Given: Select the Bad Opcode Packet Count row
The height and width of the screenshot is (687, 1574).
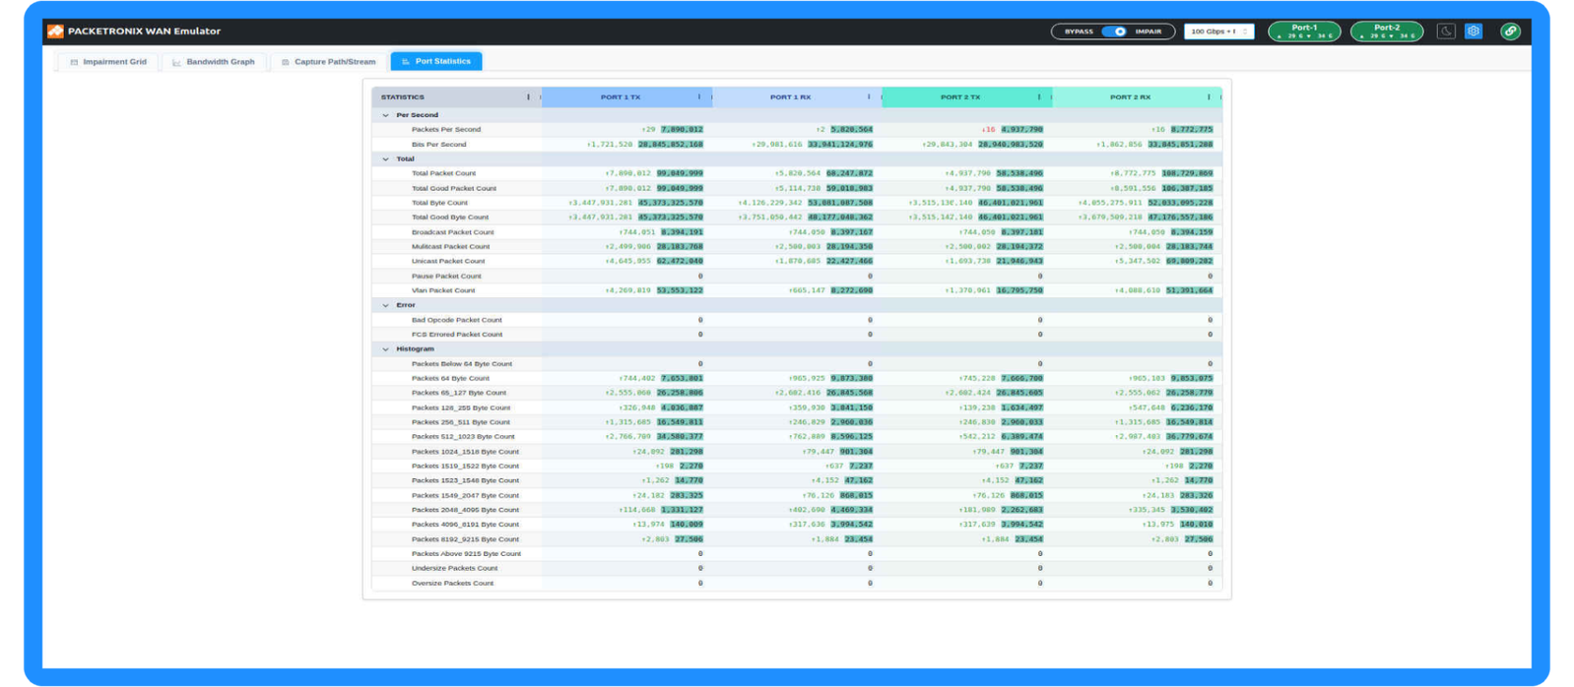Looking at the screenshot, I should [457, 320].
